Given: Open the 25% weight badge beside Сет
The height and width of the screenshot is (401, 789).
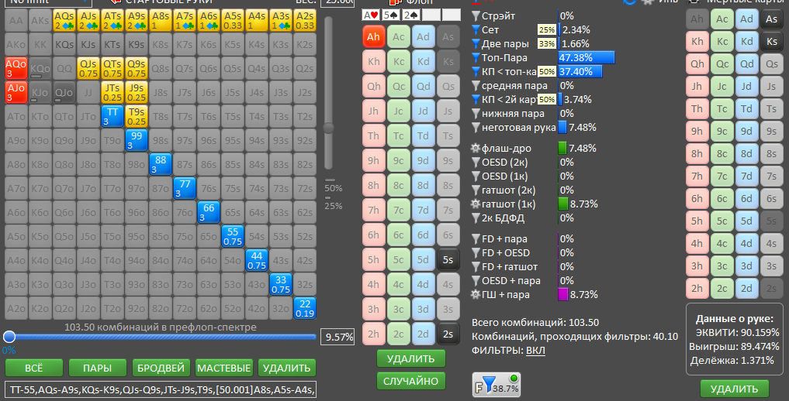Looking at the screenshot, I should pyautogui.click(x=547, y=30).
